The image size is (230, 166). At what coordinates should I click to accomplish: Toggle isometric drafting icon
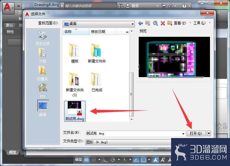[x=125, y=160]
